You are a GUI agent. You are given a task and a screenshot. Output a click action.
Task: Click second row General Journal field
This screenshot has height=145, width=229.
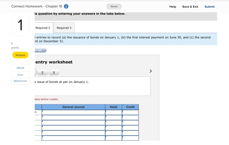click(x=73, y=118)
